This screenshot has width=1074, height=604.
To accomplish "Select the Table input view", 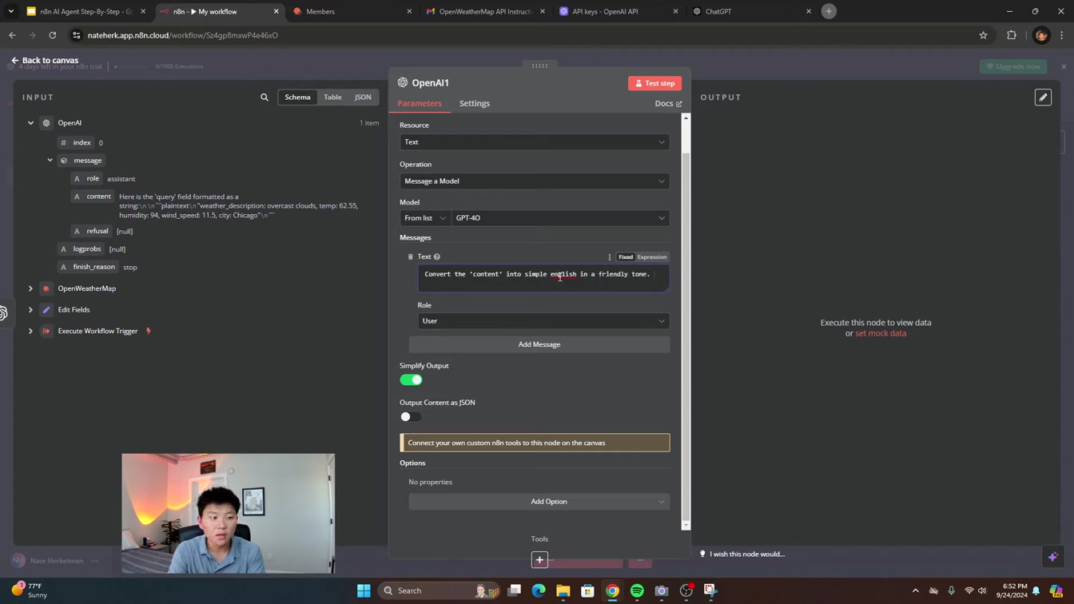I will pyautogui.click(x=332, y=97).
